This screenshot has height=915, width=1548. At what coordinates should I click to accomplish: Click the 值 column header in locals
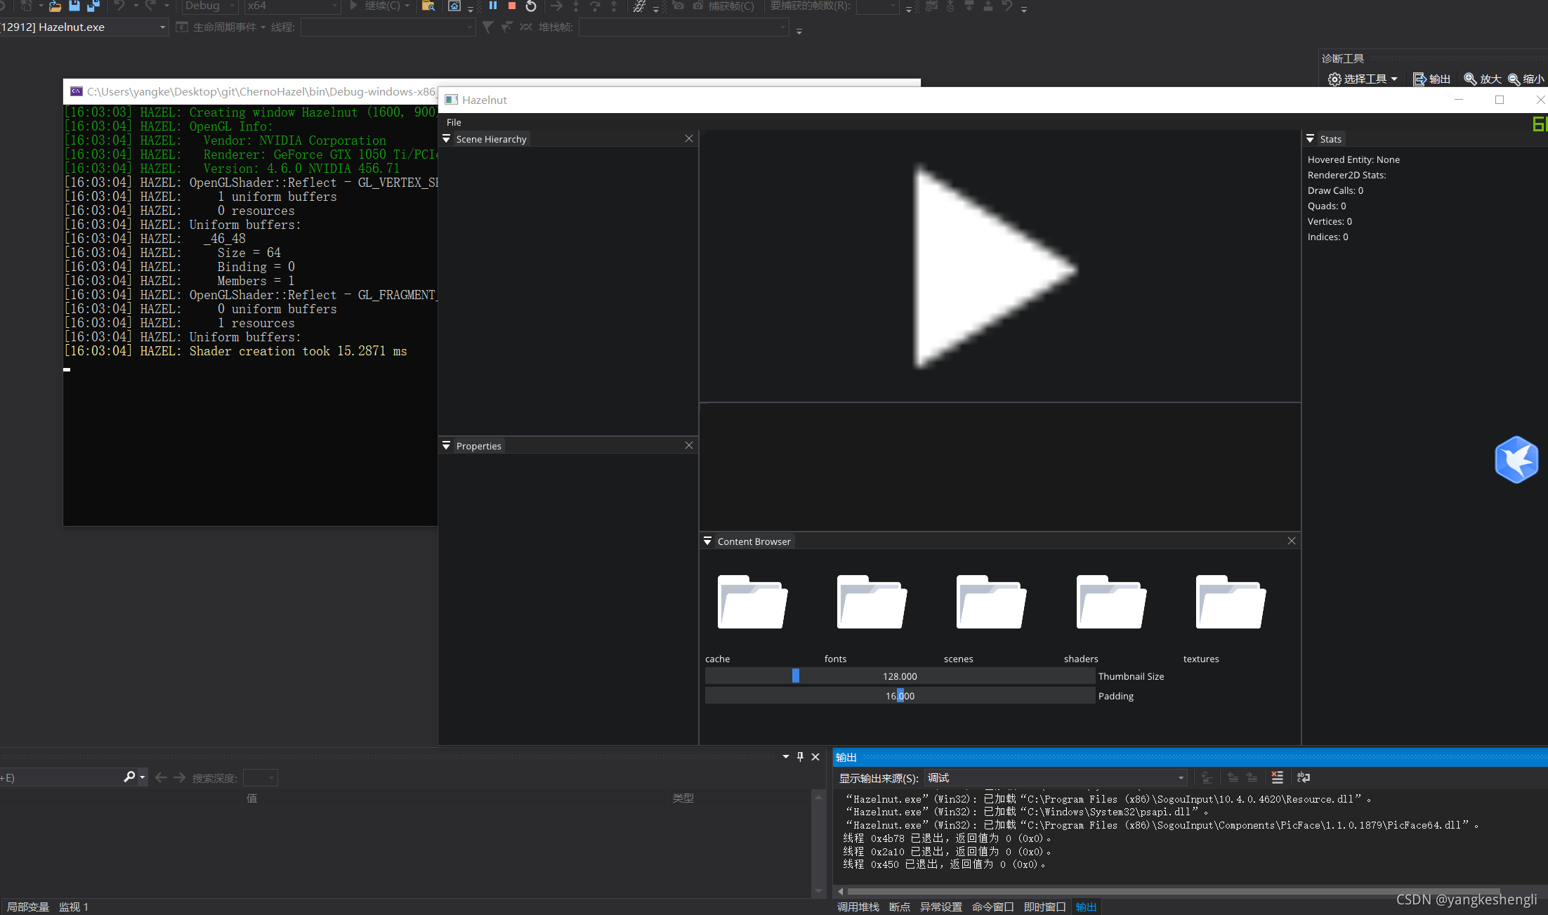coord(251,798)
